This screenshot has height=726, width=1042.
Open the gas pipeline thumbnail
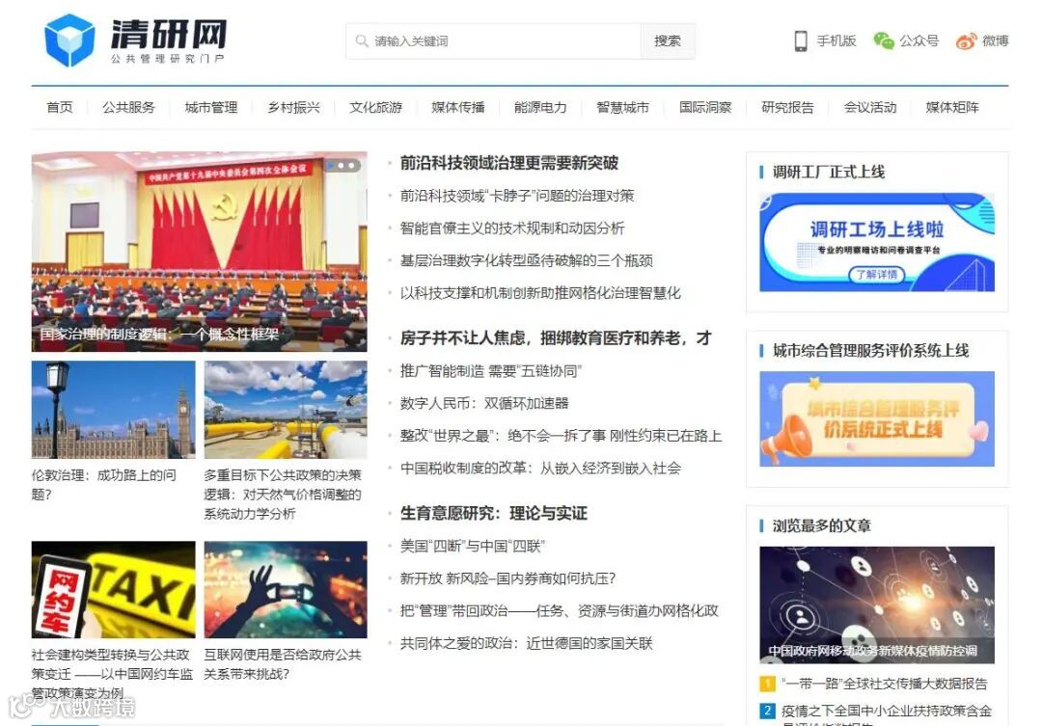point(286,409)
